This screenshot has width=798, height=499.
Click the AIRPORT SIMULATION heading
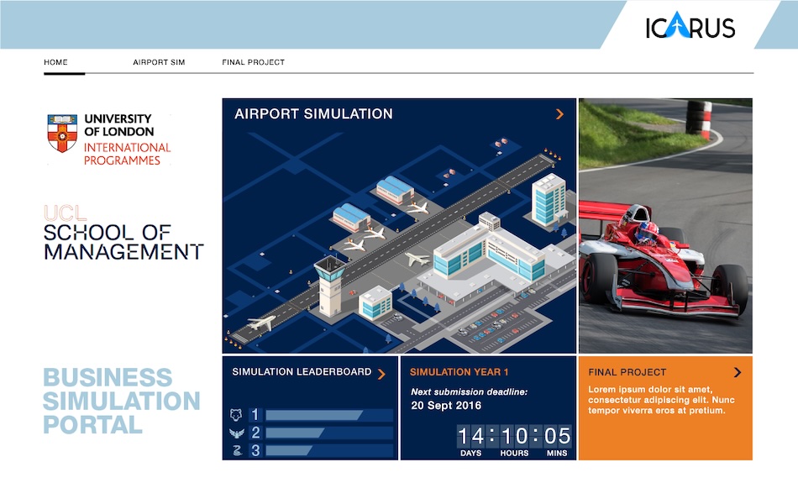[x=313, y=113]
